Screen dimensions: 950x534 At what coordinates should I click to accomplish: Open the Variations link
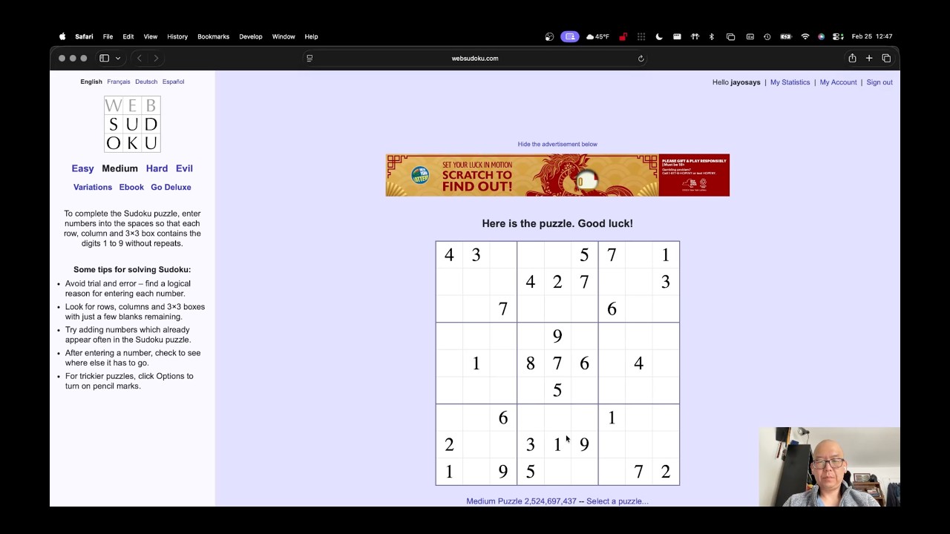point(93,187)
